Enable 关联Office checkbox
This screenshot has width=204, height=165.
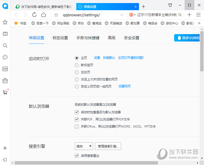(x=77, y=126)
